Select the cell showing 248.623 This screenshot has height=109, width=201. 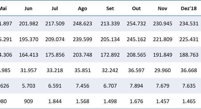pos(82,24)
